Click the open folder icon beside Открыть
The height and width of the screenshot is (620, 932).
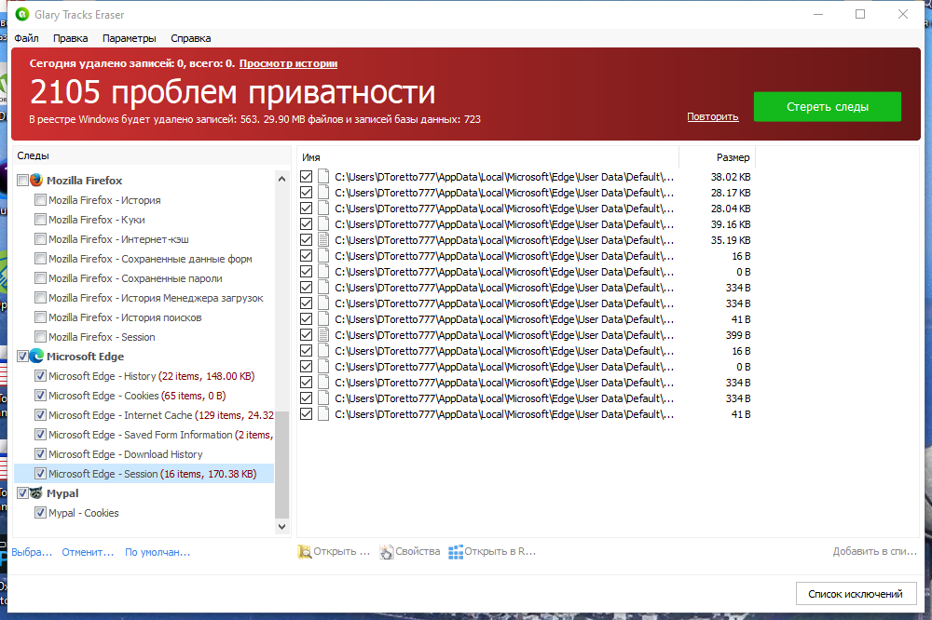(305, 552)
